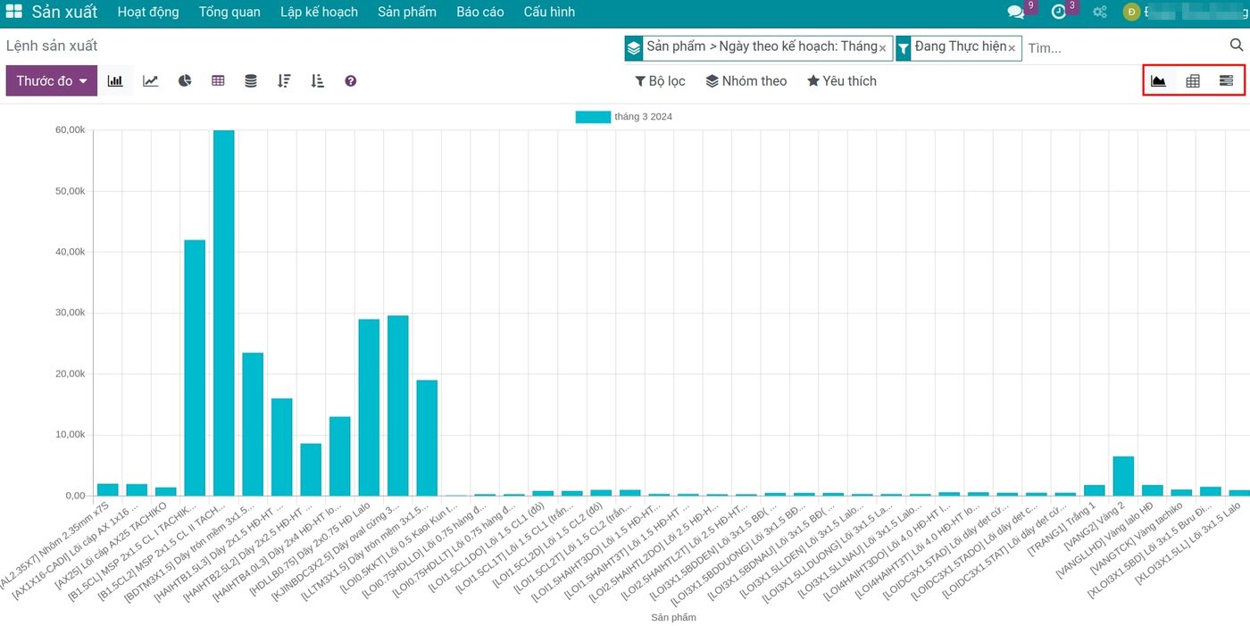Toggle stacked mode for the chart
Viewport: 1250px width, 626px height.
[x=251, y=80]
